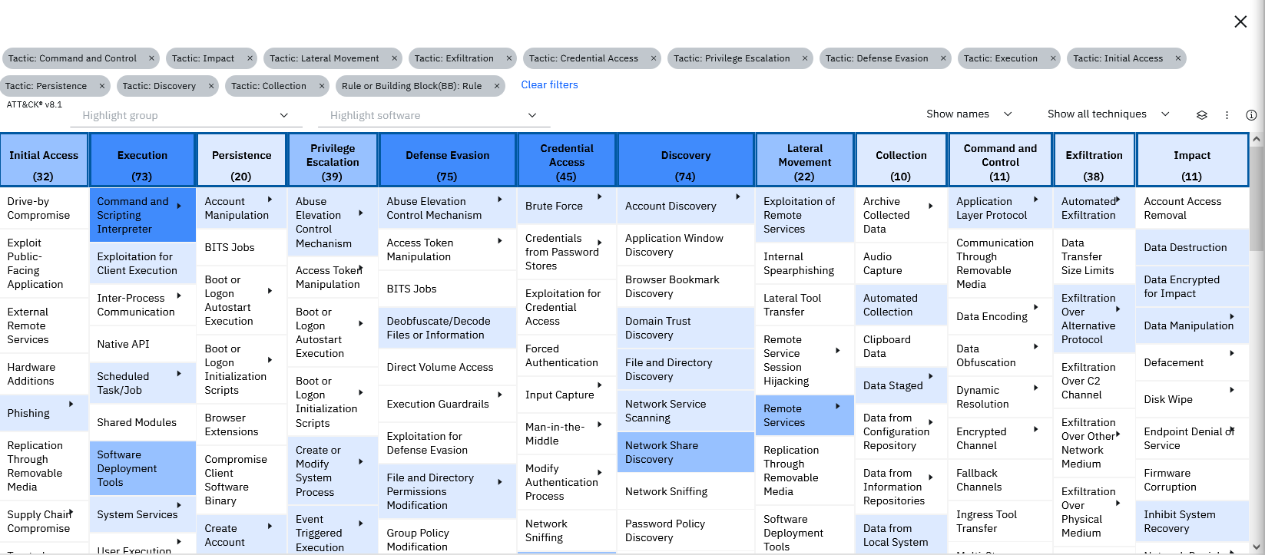The image size is (1265, 555).
Task: Select the Inhibit System Recovery cell
Action: (1193, 521)
